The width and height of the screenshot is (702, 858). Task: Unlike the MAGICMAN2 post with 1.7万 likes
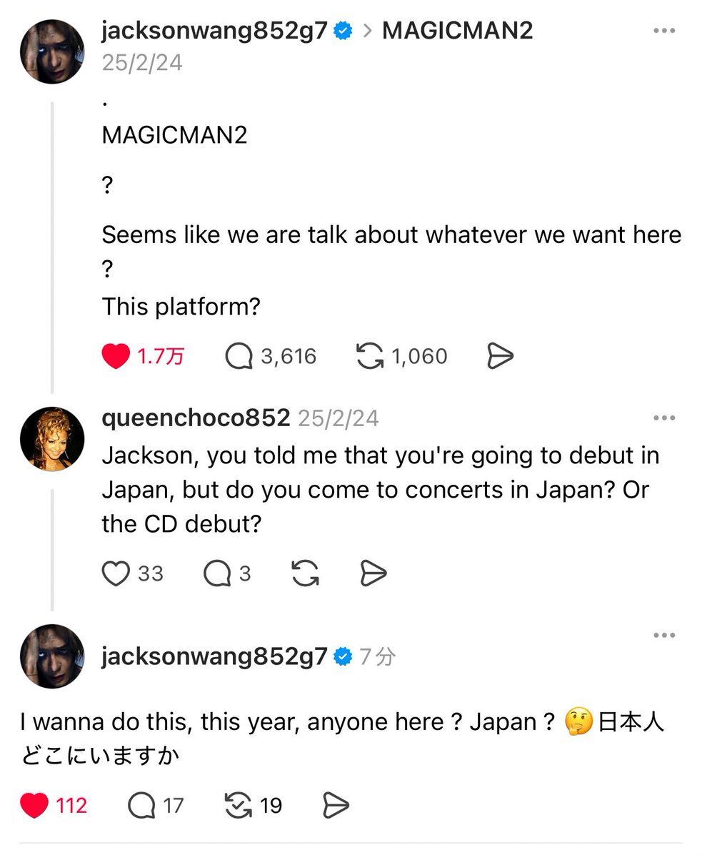click(116, 356)
